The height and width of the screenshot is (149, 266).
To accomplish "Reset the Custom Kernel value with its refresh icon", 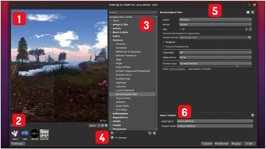I will pyautogui.click(x=249, y=37).
